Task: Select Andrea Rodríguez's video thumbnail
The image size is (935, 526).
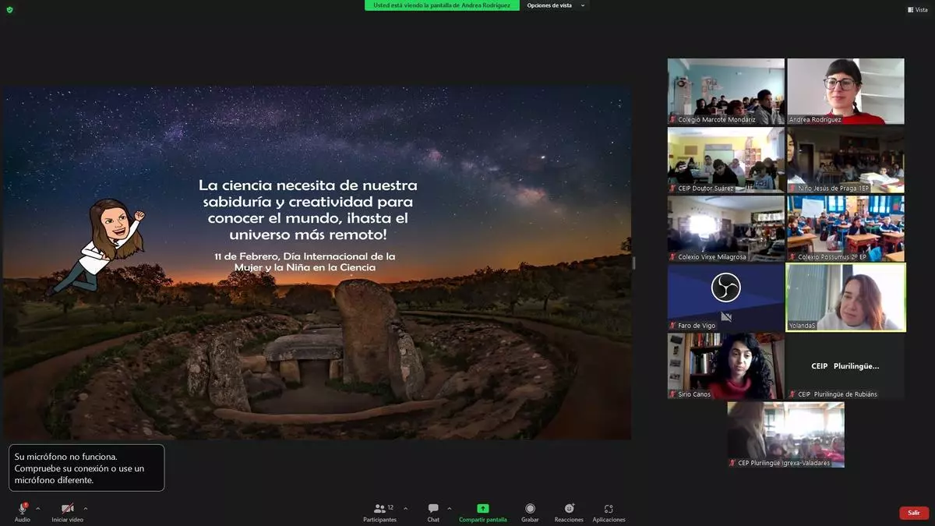Action: click(845, 91)
